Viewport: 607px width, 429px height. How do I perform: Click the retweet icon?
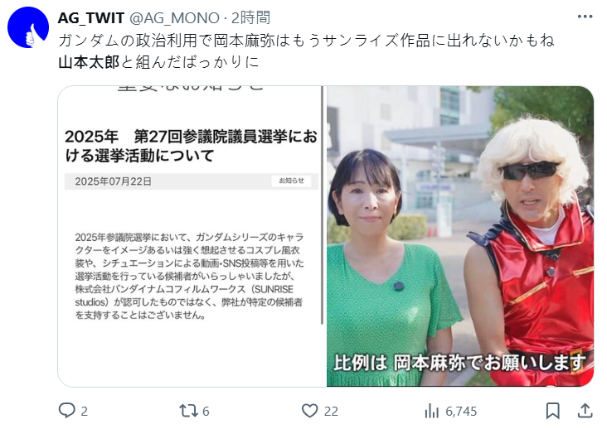(188, 411)
